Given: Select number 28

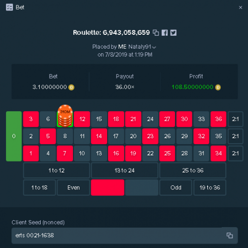Looking at the screenshot, I should pos(184,154).
